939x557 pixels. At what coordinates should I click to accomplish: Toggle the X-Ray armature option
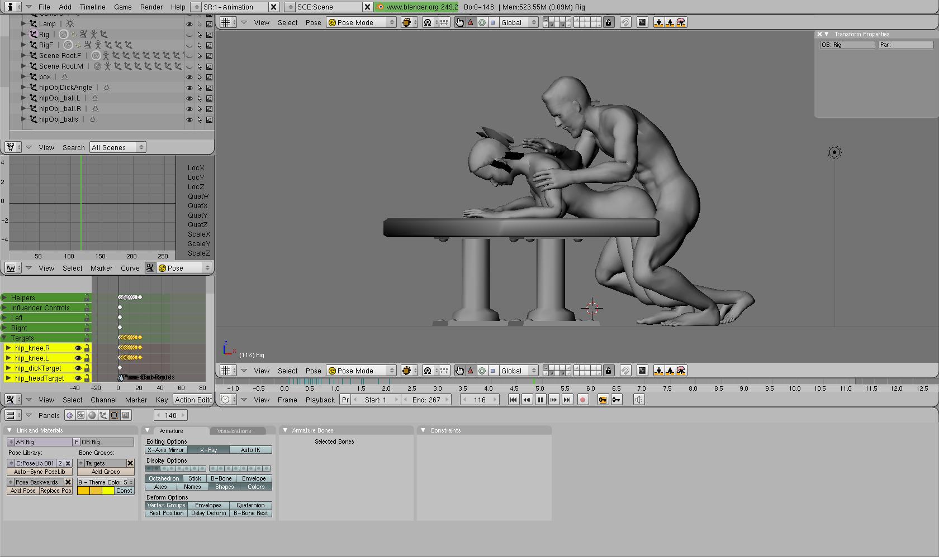(x=208, y=450)
